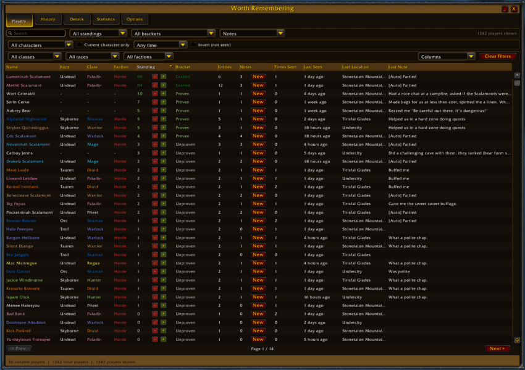
Task: Switch to the History tab
Action: coord(48,19)
